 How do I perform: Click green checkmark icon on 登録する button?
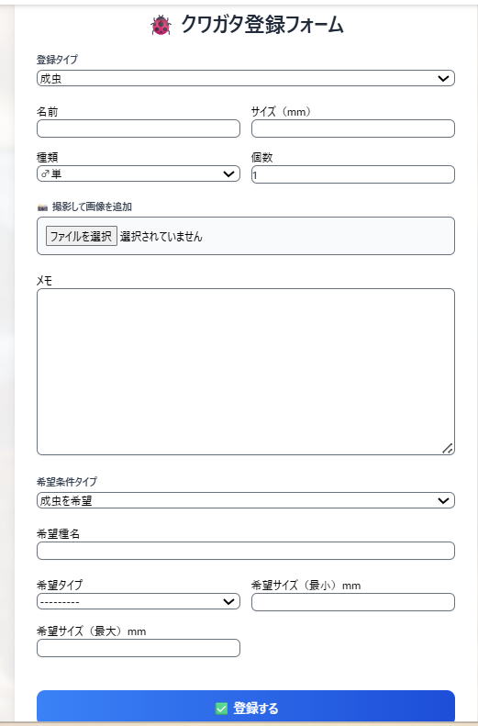pos(222,708)
